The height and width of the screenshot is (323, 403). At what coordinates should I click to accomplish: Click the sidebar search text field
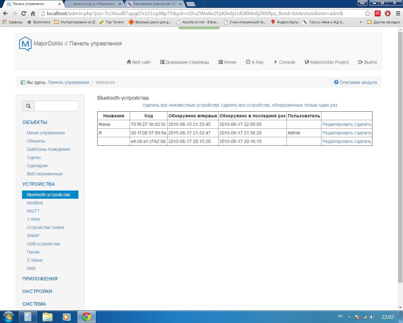56,106
